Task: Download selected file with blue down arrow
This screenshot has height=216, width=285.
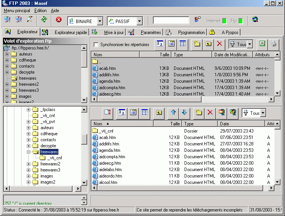Action: [184, 113]
